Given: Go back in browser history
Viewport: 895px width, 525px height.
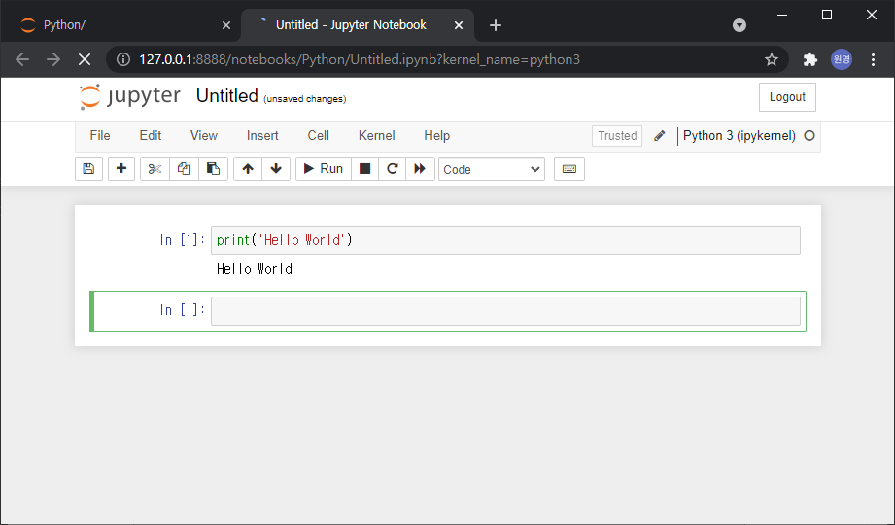Looking at the screenshot, I should [22, 59].
